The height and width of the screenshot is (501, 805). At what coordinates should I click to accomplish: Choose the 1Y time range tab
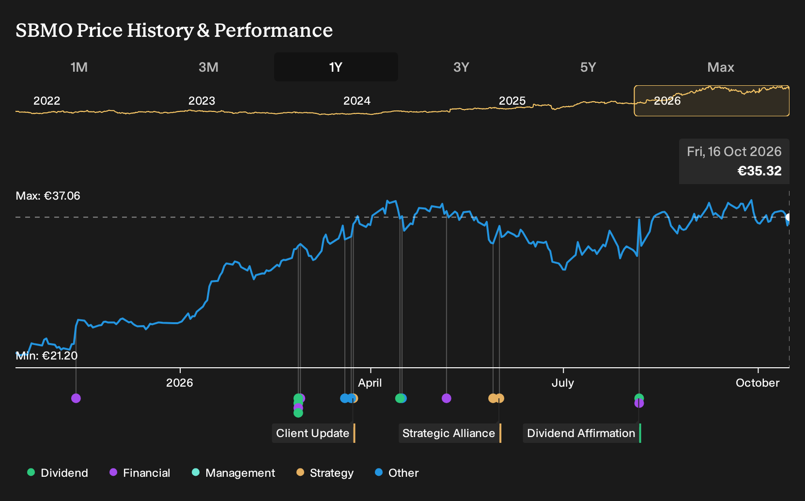(336, 67)
